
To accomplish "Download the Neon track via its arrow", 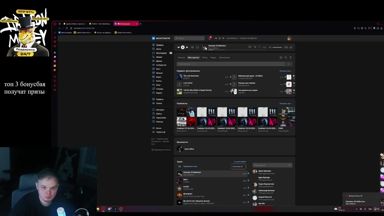I will 248,181.
